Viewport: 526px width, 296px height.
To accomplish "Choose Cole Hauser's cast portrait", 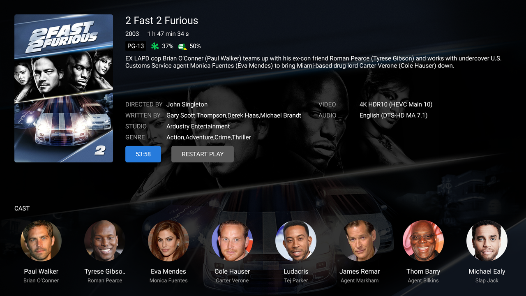I will (x=232, y=241).
